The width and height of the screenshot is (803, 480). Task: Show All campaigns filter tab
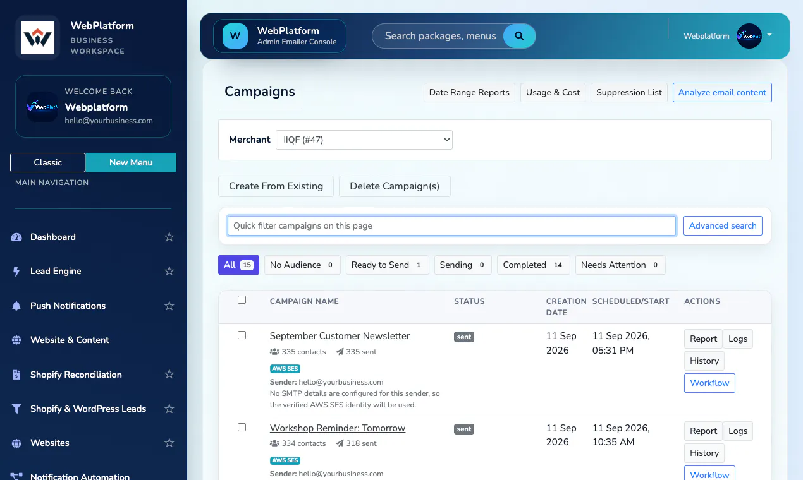238,265
